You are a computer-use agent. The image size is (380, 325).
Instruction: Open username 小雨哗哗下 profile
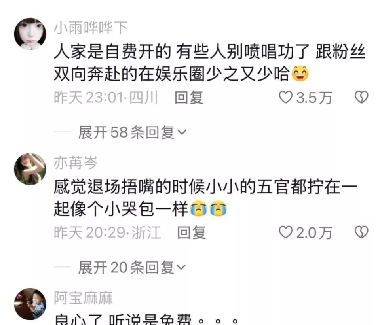91,27
